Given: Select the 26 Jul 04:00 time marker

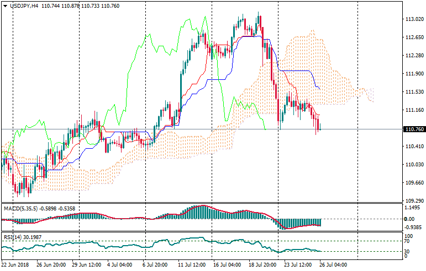Looking at the screenshot, I should (x=333, y=265).
